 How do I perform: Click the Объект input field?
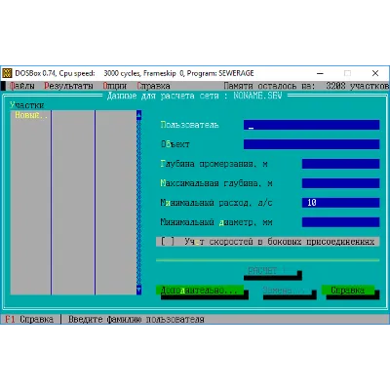311,144
